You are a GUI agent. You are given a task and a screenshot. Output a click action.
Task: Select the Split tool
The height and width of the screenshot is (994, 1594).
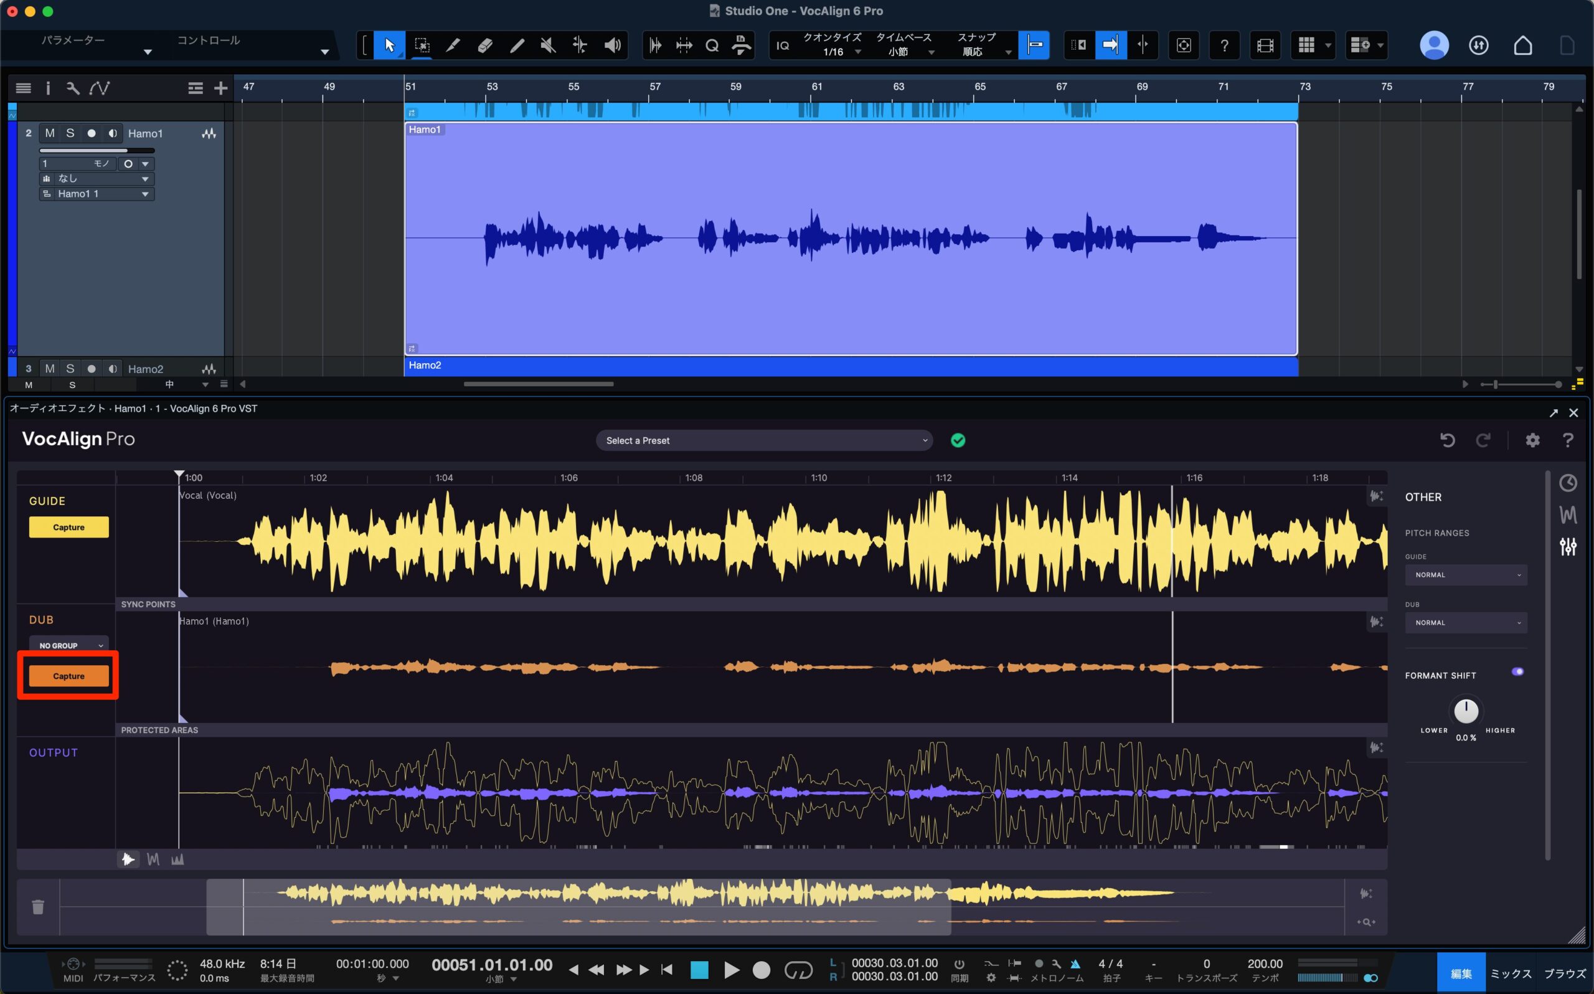[453, 45]
